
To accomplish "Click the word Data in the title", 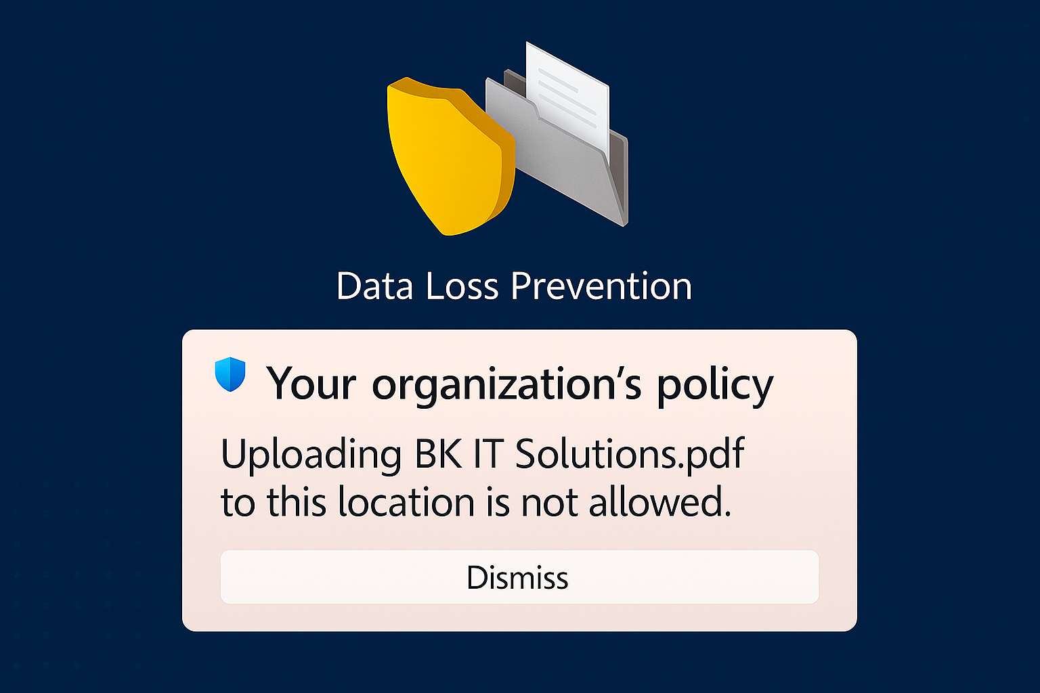I will (x=375, y=286).
